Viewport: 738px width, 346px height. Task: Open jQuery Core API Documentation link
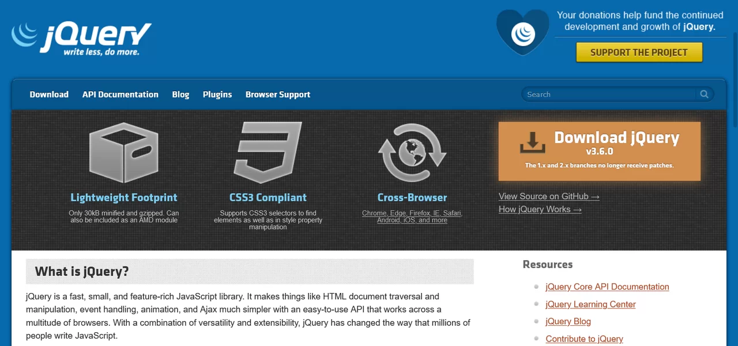(608, 287)
